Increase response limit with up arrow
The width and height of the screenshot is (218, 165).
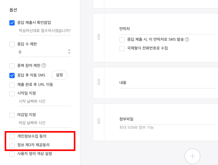coord(69,50)
